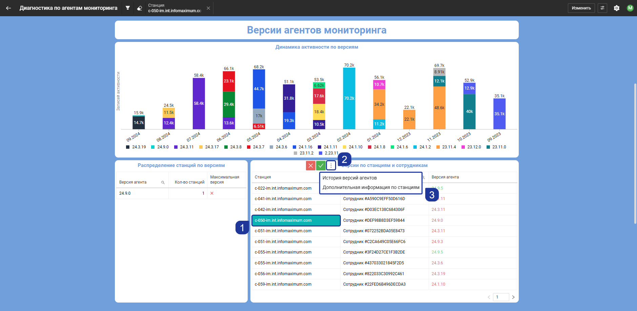Open the sliders settings icon
The width and height of the screenshot is (637, 311).
pos(602,8)
